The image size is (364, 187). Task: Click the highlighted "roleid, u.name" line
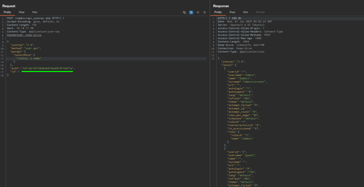29,58
